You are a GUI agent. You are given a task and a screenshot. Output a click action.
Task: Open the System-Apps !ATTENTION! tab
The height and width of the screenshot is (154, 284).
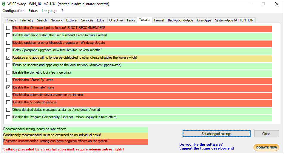coord(234,20)
